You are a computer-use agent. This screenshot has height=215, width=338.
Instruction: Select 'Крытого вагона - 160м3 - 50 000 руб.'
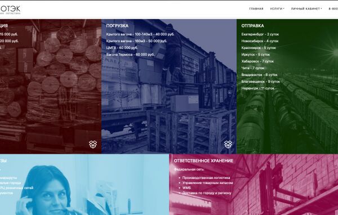(136, 41)
